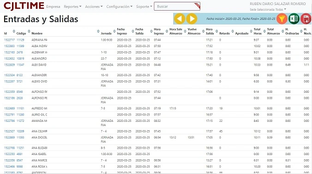This screenshot has height=174, width=312.
Task: Sort by Hora Sale Almuerzo arrows
Action: [185, 31]
